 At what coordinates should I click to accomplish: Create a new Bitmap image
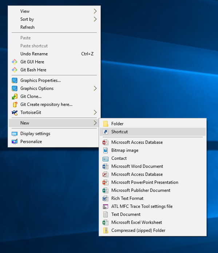(x=152, y=150)
